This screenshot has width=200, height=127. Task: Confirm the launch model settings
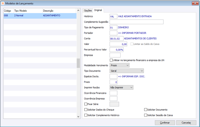[165, 123]
